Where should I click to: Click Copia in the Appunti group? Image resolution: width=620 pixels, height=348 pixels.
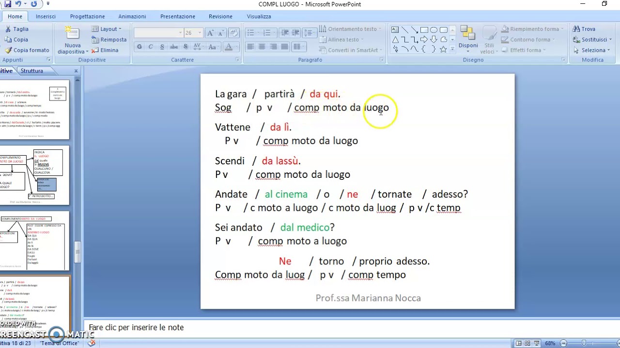click(x=16, y=40)
